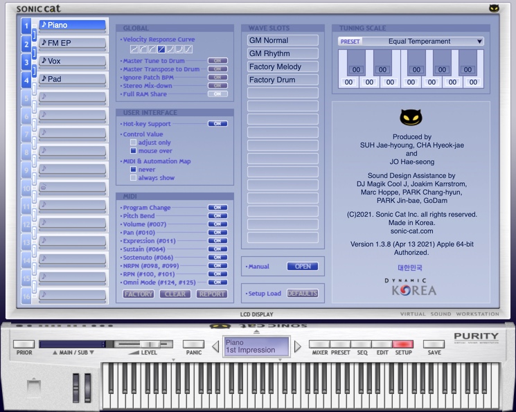The width and height of the screenshot is (516, 412).
Task: Disable Hot-key Support switch
Action: tap(217, 124)
